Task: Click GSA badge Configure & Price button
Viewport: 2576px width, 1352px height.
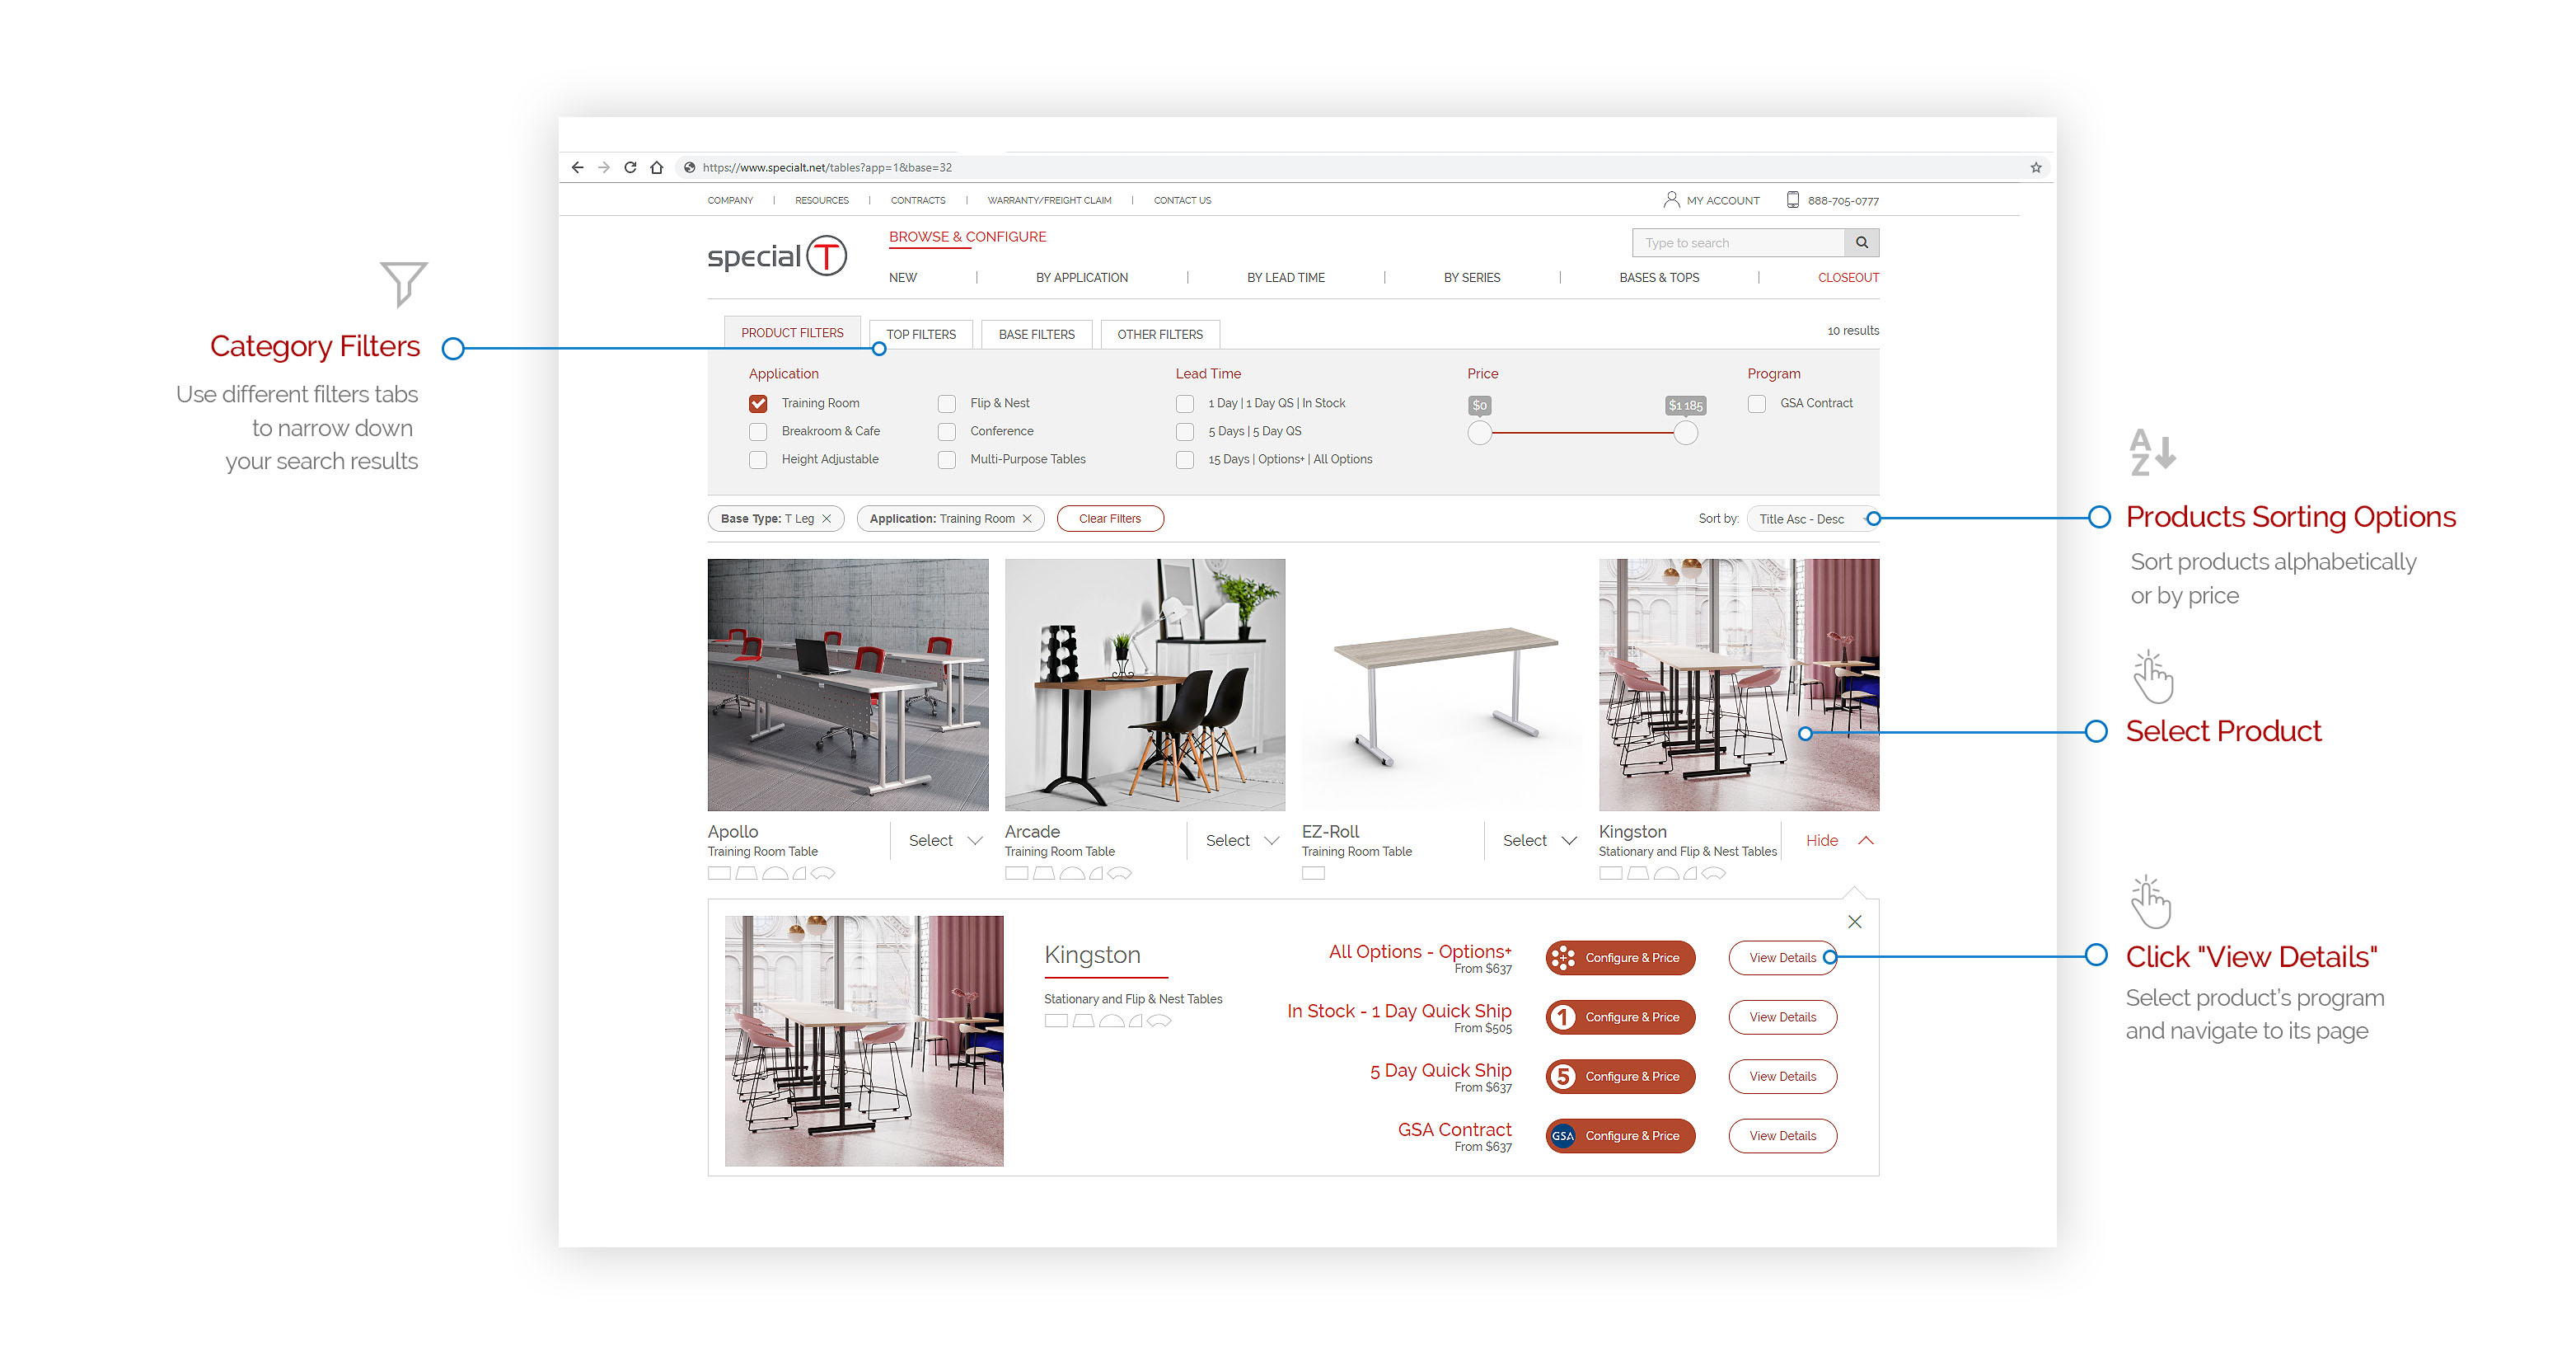Action: (1620, 1135)
